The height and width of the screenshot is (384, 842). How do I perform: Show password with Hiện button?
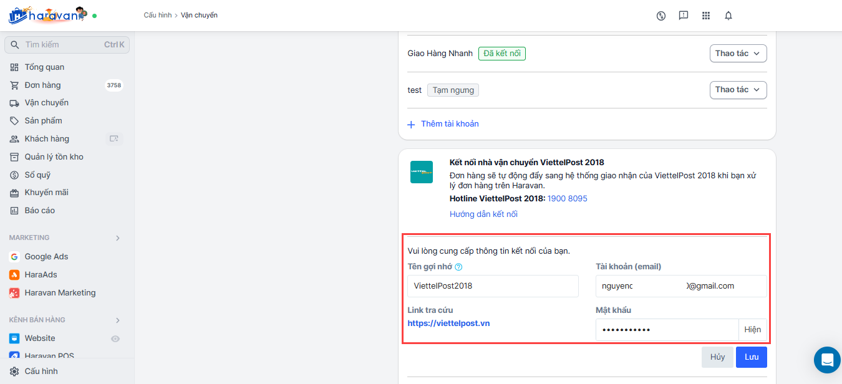[752, 330]
